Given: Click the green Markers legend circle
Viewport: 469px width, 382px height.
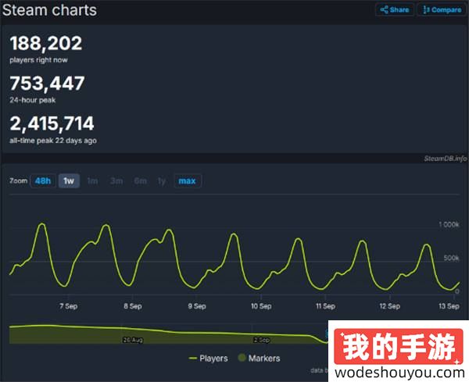Looking at the screenshot, I should (242, 359).
